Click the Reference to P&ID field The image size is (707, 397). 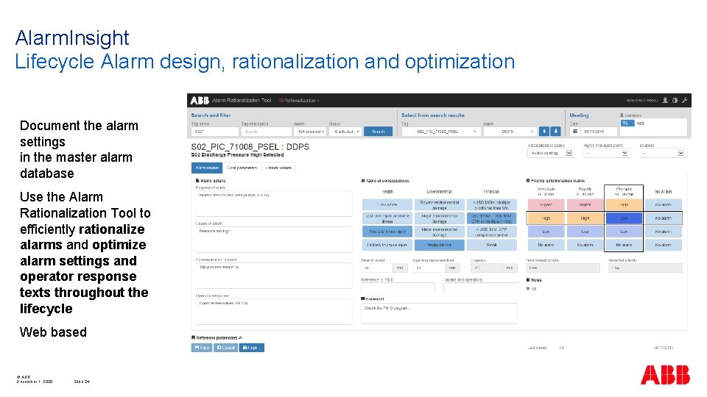[398, 287]
